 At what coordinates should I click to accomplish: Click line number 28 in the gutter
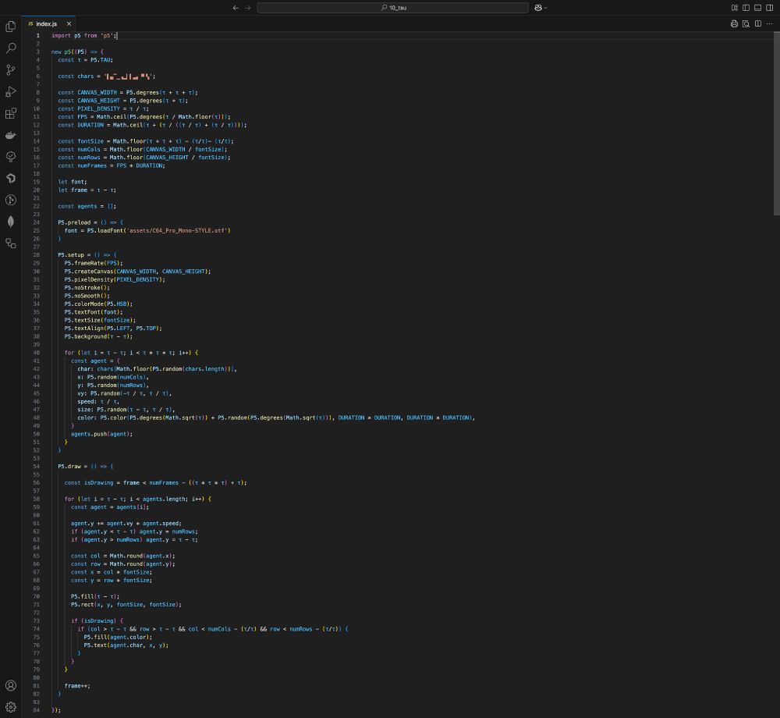37,254
